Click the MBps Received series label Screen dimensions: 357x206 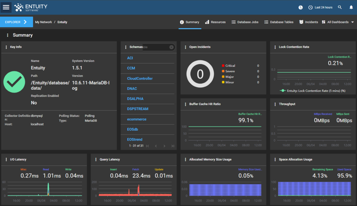(x=323, y=114)
